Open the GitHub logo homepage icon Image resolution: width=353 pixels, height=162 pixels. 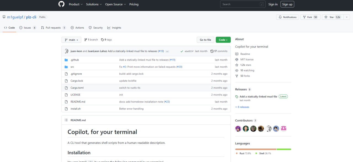[61, 4]
